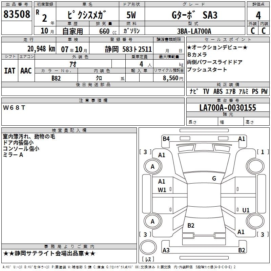
Task: Select U1 dent mark on diagram
Action: coord(246,210)
